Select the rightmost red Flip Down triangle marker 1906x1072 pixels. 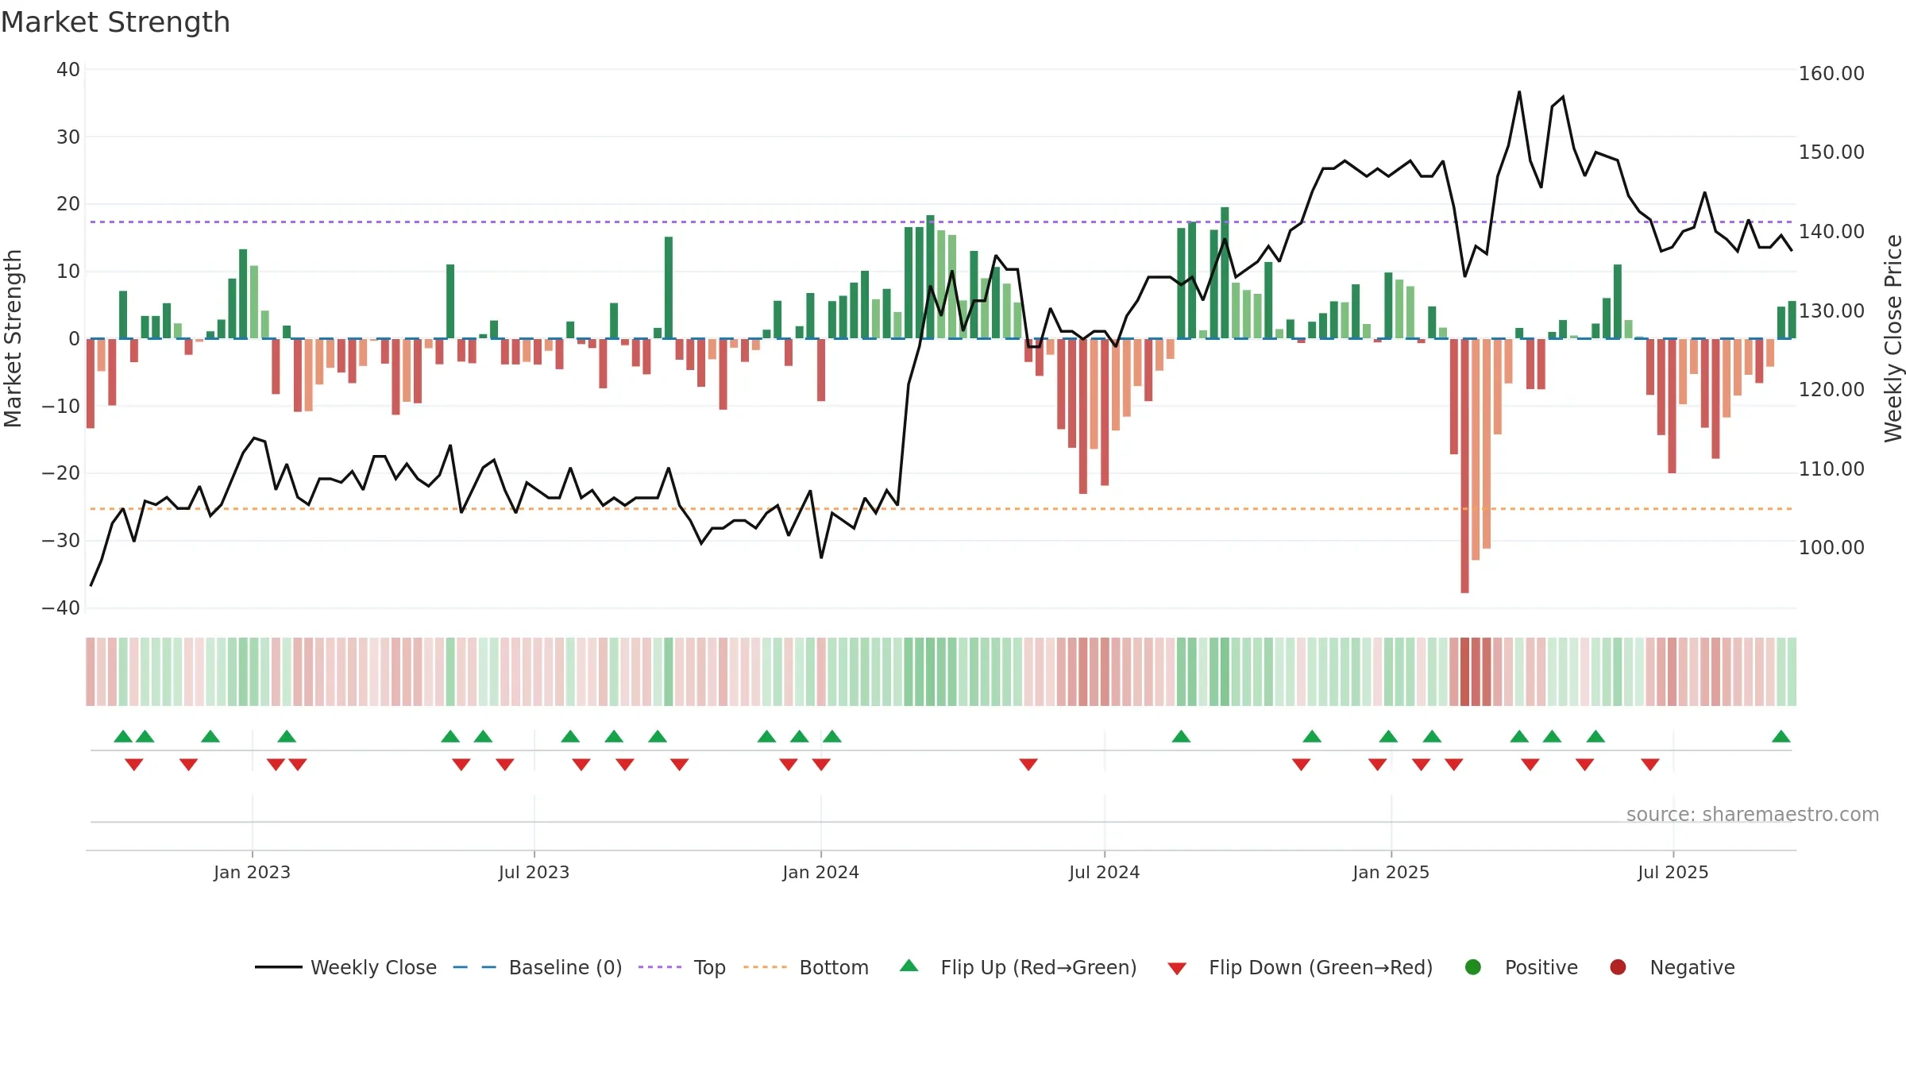(x=1650, y=765)
